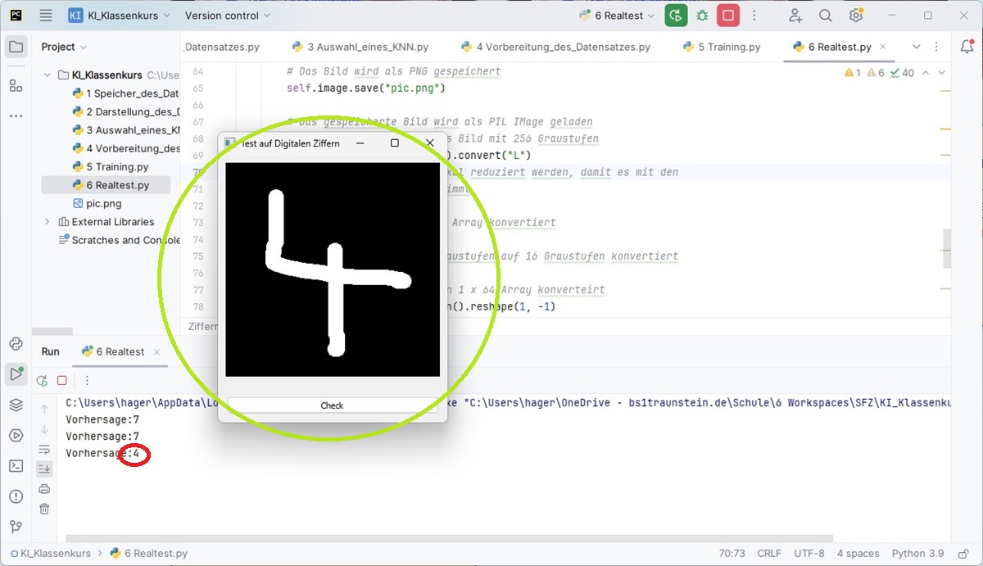
Task: Stop the process in the Run panel
Action: (62, 380)
